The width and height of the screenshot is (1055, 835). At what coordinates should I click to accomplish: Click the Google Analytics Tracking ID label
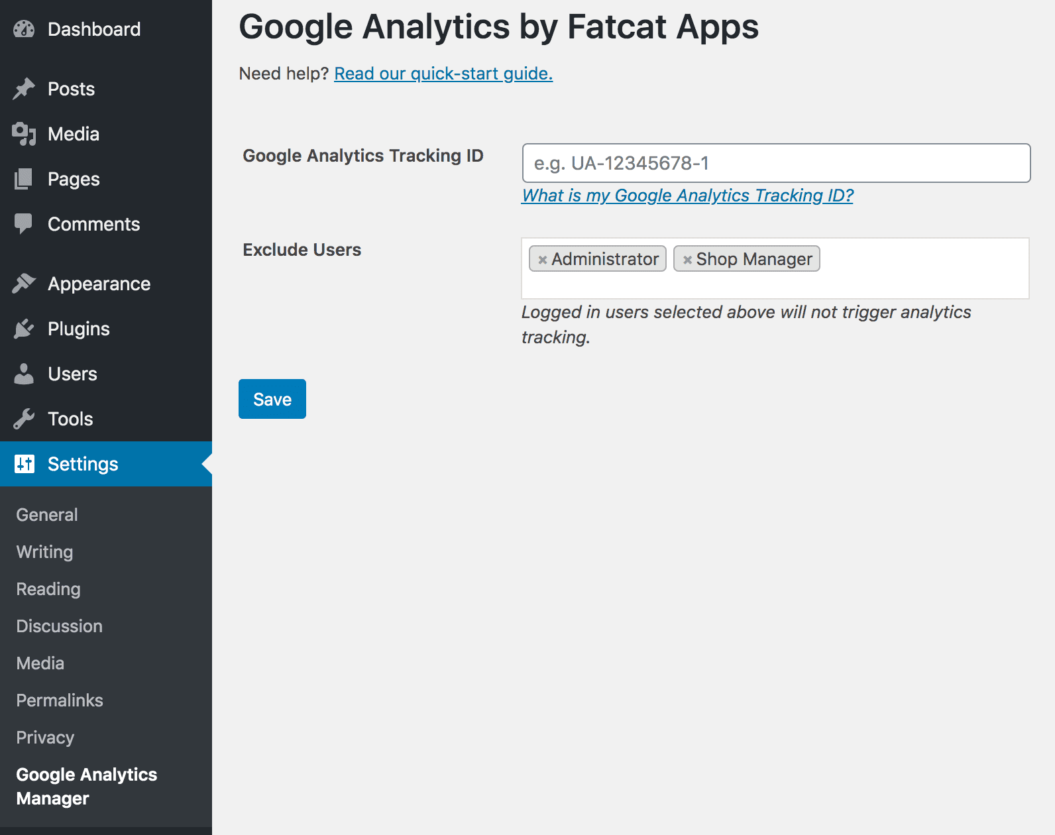click(363, 156)
